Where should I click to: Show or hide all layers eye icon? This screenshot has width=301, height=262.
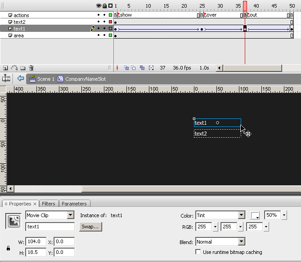pyautogui.click(x=99, y=6)
